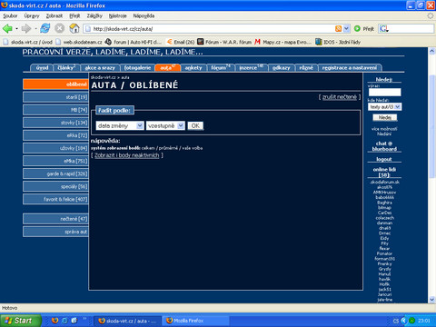The image size is (436, 327).
Task: Click the search text field in sidebar
Action: click(x=384, y=93)
